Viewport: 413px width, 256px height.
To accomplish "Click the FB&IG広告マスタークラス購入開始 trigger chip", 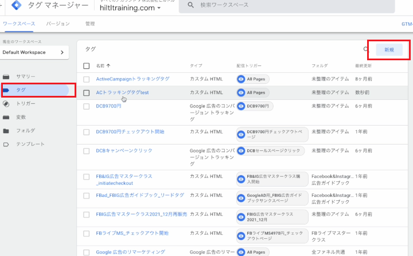I will pos(272,179).
